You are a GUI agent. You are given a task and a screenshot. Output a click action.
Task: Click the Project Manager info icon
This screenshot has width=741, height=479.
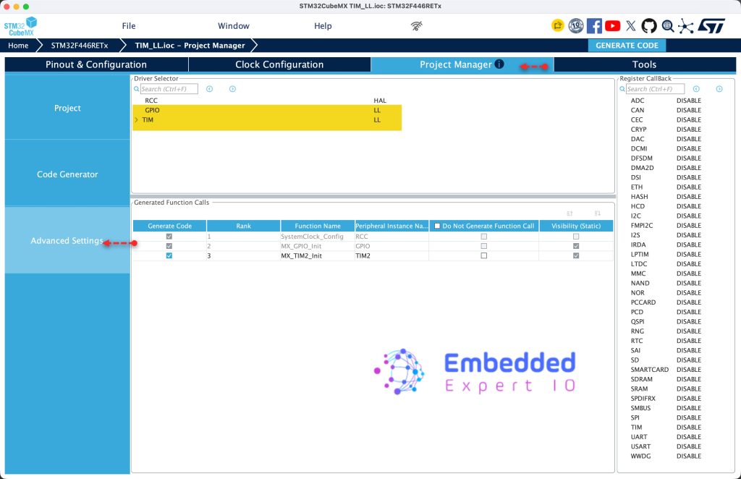point(499,64)
